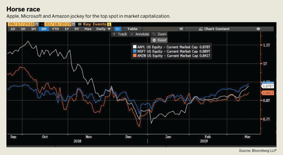The height and width of the screenshot is (155, 283).
Task: Click the blue MSFT legend swatch
Action: [x=135, y=51]
